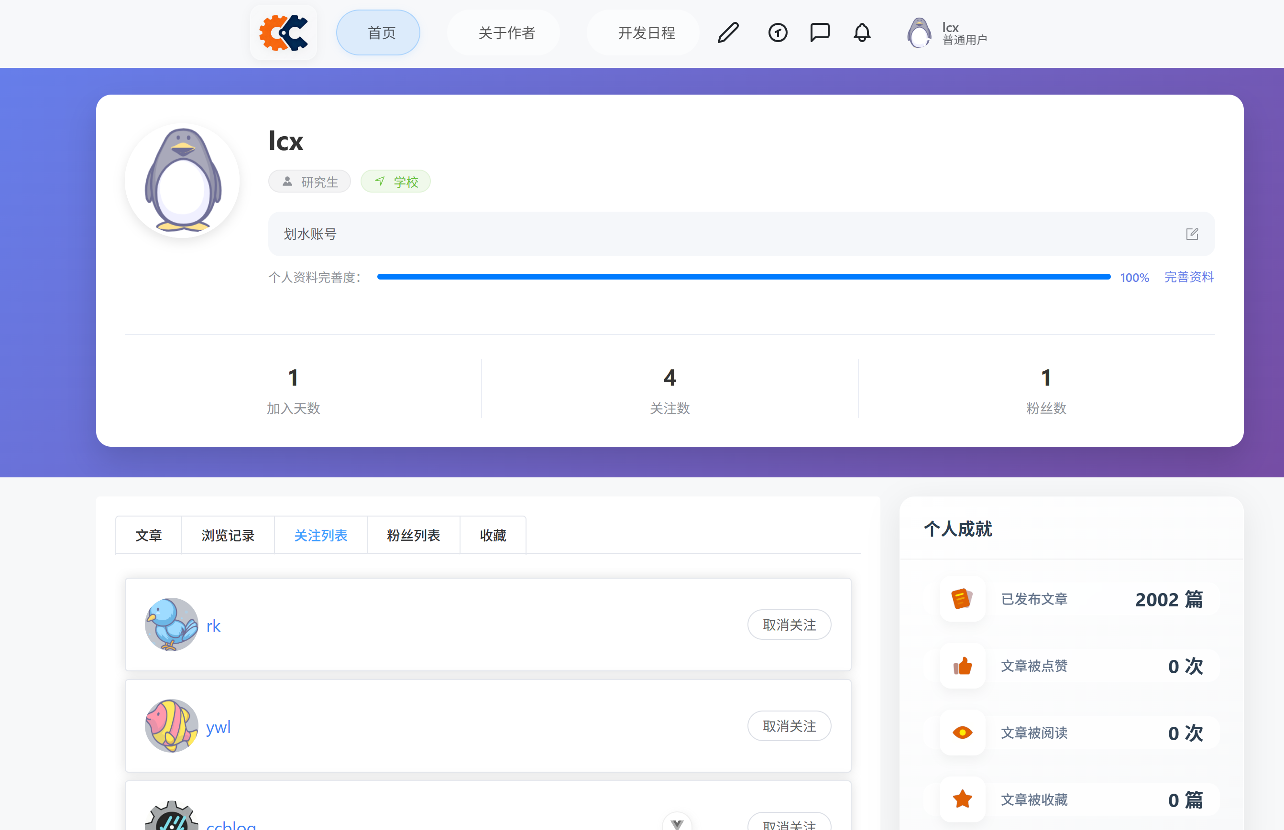Click the star icon for article favorites
The height and width of the screenshot is (830, 1284).
pos(962,799)
